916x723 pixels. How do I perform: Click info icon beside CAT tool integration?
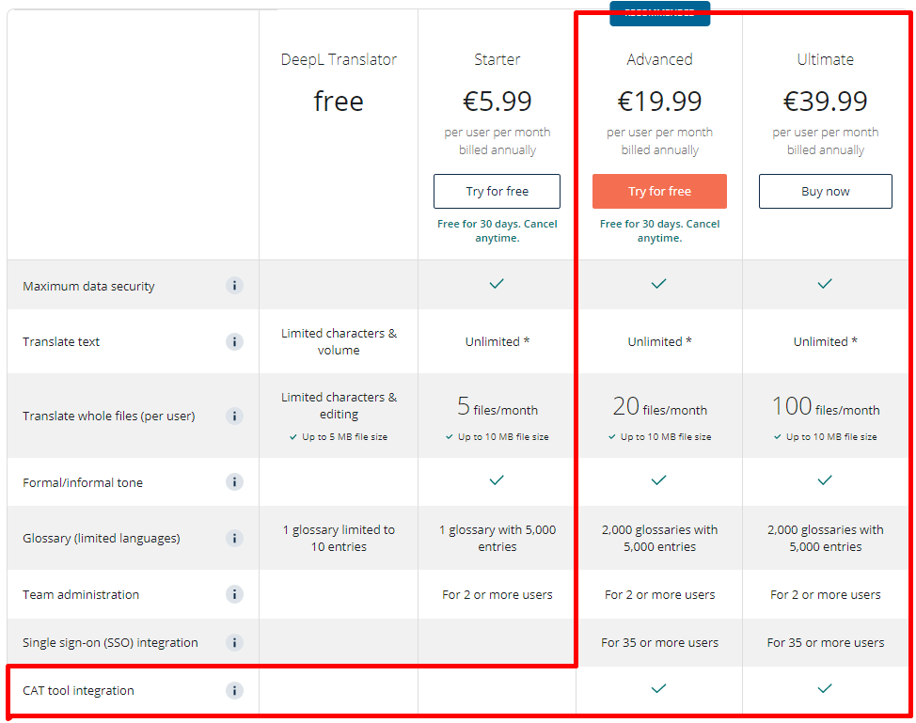[x=234, y=691]
